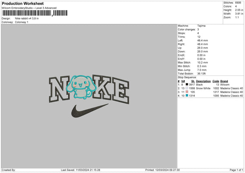Viewport: 245px width, 173px height.
Task: Click the Black thread color swatch
Action: coord(187,84)
